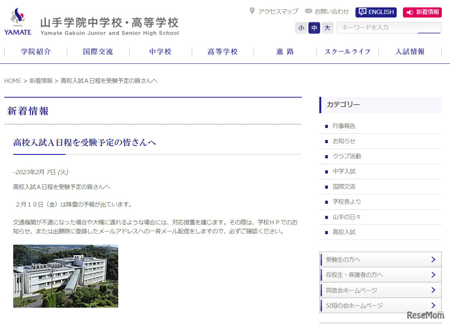This screenshot has height=324, width=450.
Task: Select the small font size 小
Action: pos(301,28)
